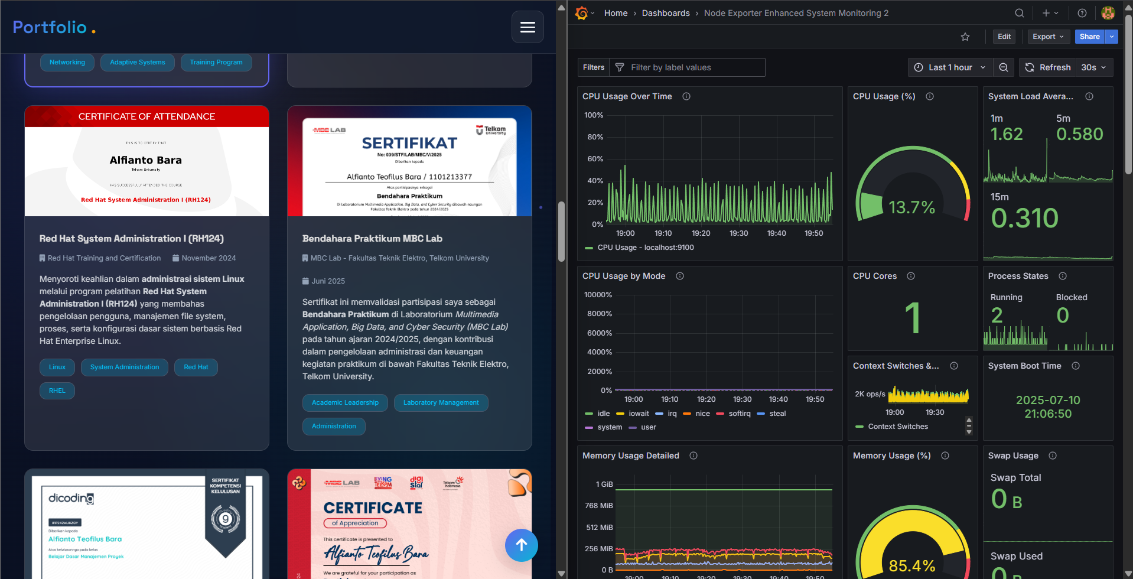Open the Grafana help question mark icon

[x=1082, y=13]
